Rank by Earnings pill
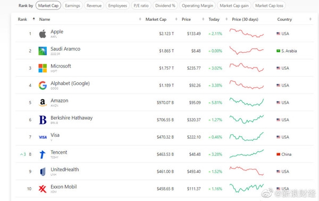The image size is (319, 201). pyautogui.click(x=72, y=6)
